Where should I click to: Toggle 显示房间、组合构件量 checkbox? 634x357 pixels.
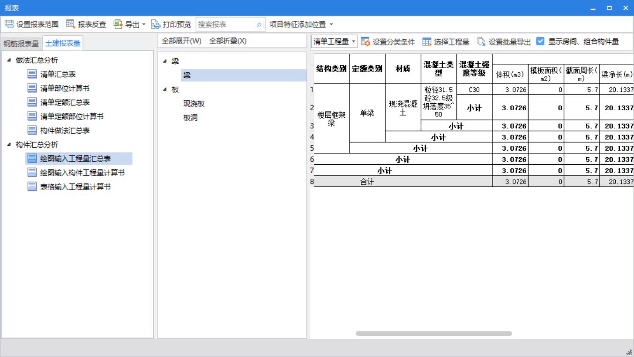pyautogui.click(x=540, y=41)
